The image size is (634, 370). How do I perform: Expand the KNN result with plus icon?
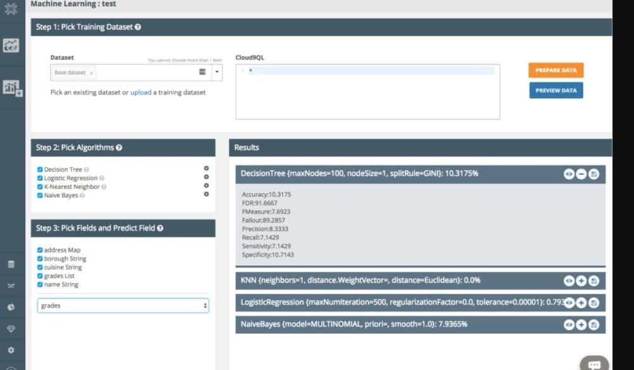tap(581, 281)
